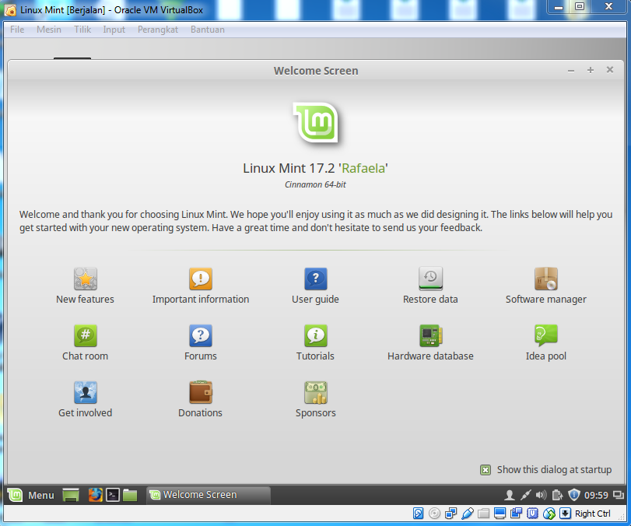Click VirtualBox display monitor indicator
Image resolution: width=631 pixels, height=526 pixels.
tap(500, 514)
